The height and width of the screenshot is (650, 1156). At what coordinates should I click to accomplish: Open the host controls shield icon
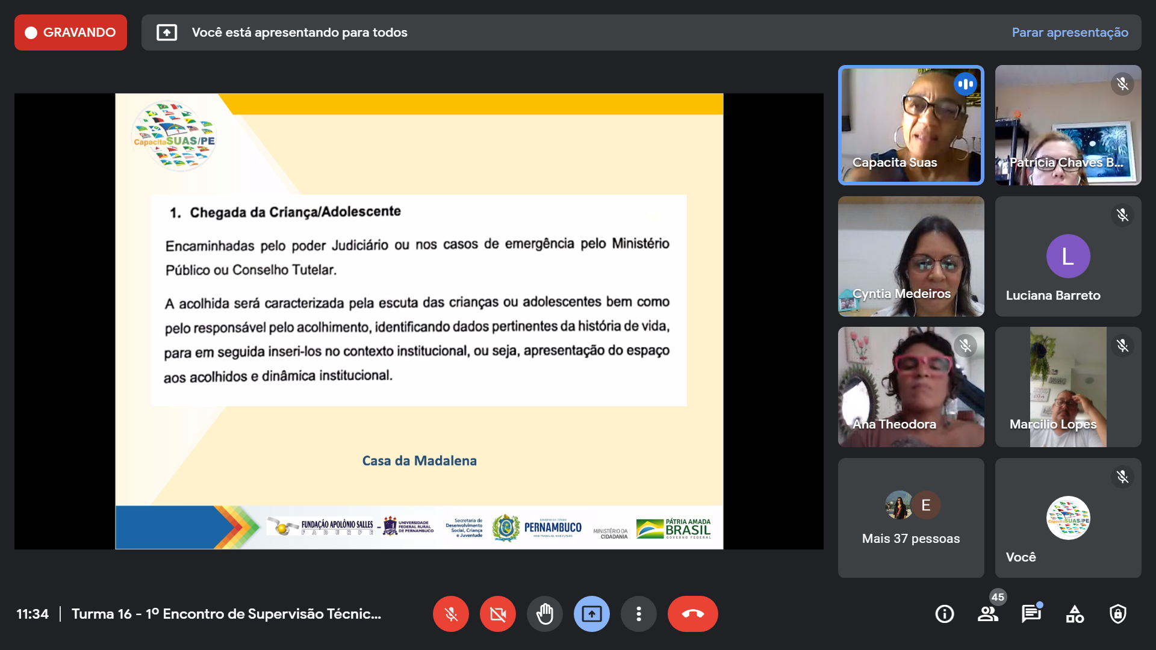pyautogui.click(x=1118, y=614)
